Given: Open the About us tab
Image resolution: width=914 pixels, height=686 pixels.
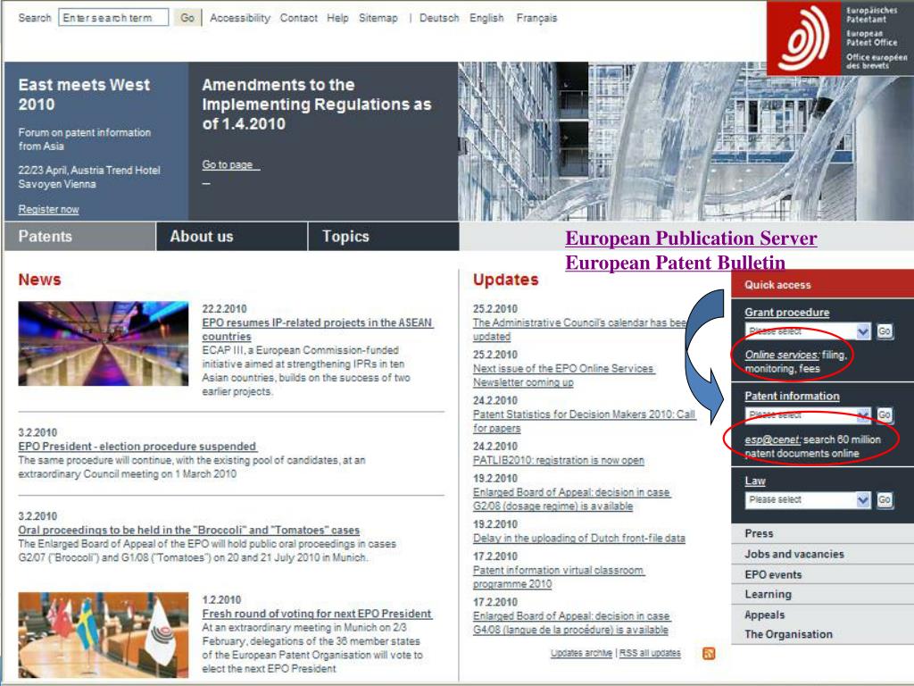Looking at the screenshot, I should coord(232,236).
